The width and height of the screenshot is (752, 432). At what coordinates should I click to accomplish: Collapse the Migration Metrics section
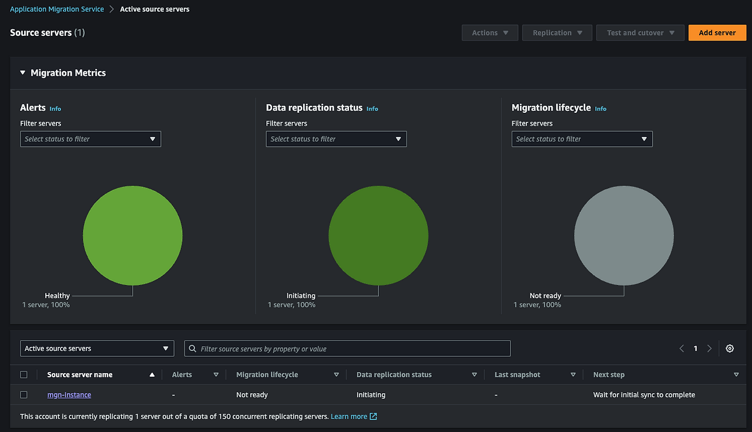(23, 73)
